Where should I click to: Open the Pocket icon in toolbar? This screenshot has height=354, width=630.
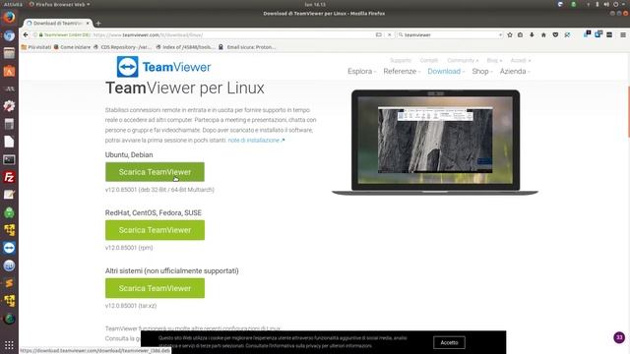coord(555,35)
